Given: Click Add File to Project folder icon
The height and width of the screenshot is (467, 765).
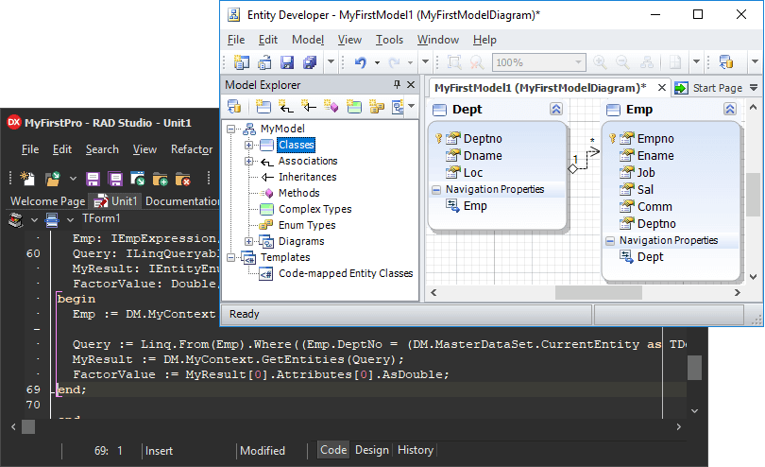Looking at the screenshot, I should coord(160,178).
